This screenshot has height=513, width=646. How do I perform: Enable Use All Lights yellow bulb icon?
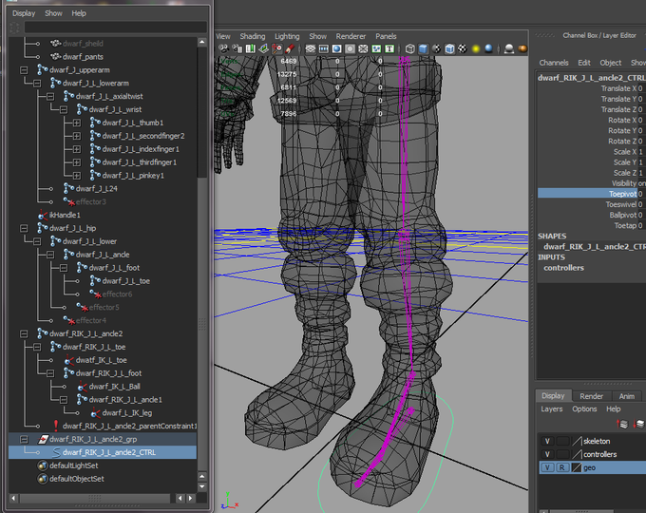476,49
